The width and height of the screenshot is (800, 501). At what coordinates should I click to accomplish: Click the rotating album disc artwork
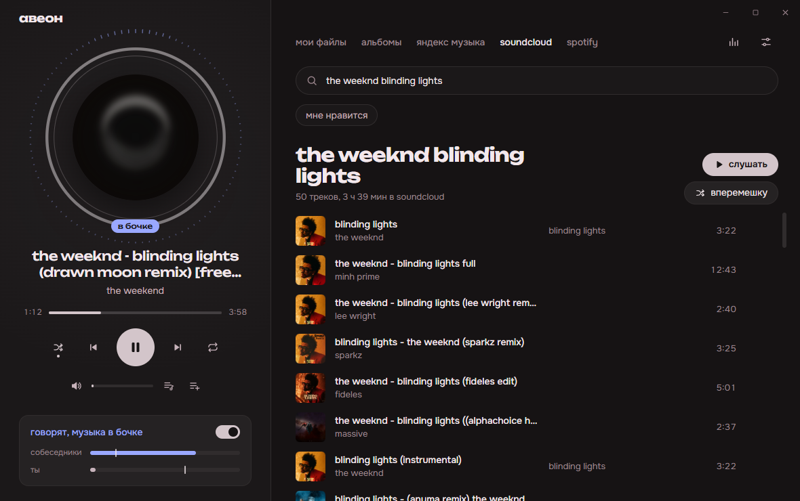135,137
